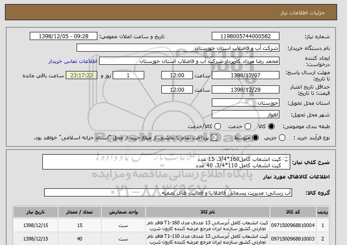Click the تاریخ نیاز column header
The height and width of the screenshot is (245, 347).
[x=36, y=212]
